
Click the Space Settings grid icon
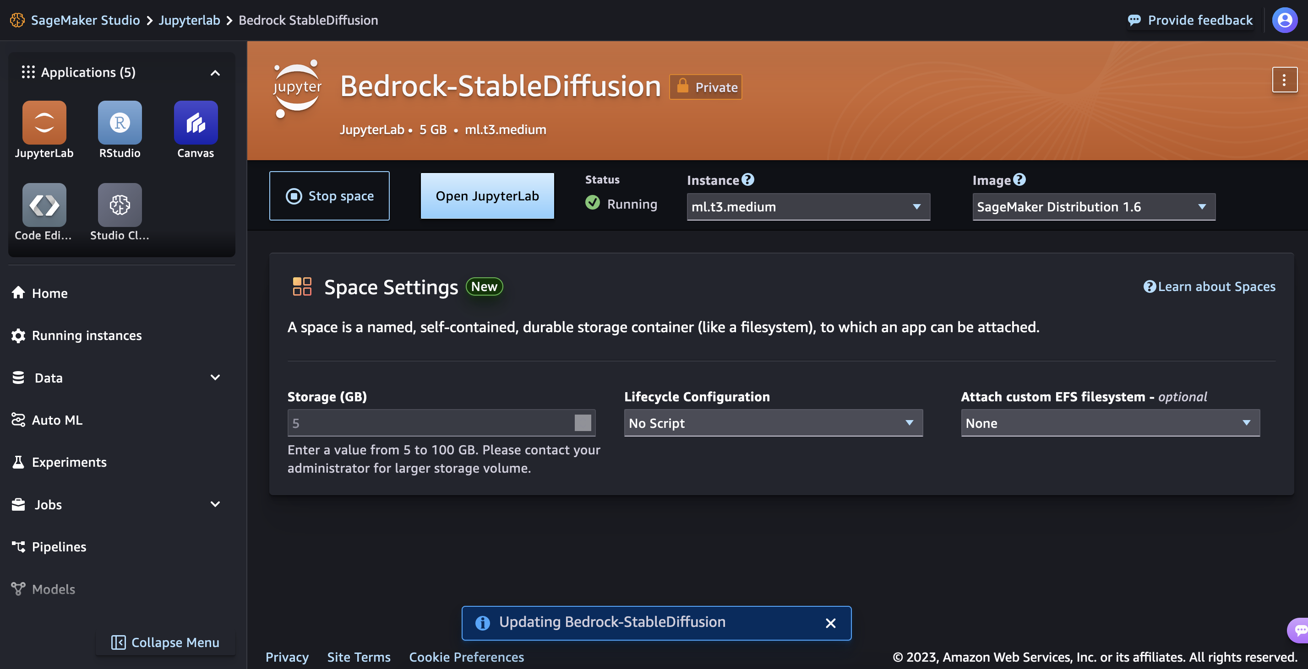coord(302,286)
